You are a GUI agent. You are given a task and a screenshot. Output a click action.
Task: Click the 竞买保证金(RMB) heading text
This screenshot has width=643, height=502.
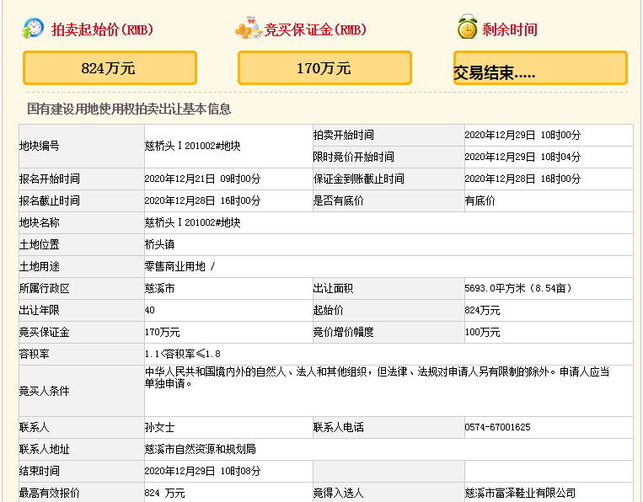coord(315,30)
